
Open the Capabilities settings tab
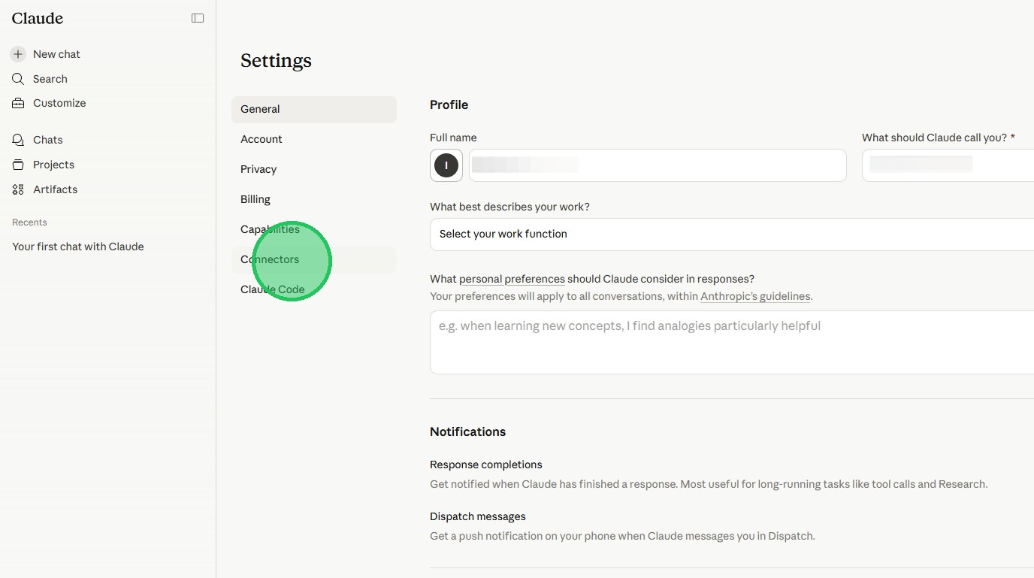pyautogui.click(x=270, y=229)
